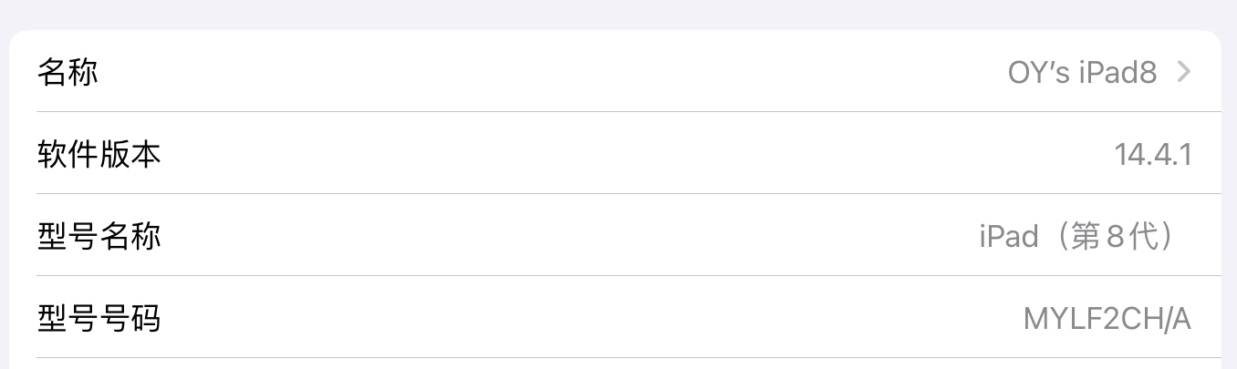Tap the chevron beside OY's iPad8
This screenshot has width=1237, height=369.
[1183, 72]
